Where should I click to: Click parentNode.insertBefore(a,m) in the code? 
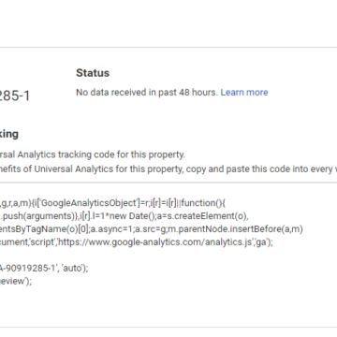tap(266, 229)
